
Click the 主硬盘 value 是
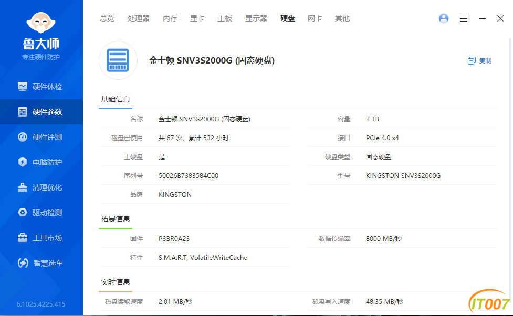pyautogui.click(x=162, y=157)
